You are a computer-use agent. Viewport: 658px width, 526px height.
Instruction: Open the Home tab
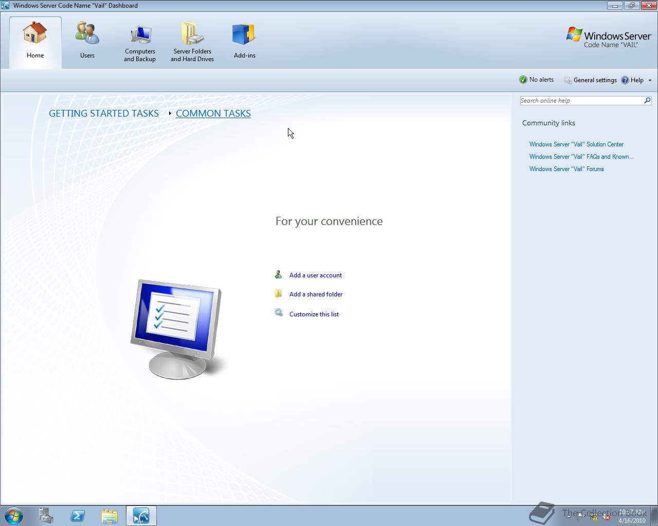(x=35, y=42)
